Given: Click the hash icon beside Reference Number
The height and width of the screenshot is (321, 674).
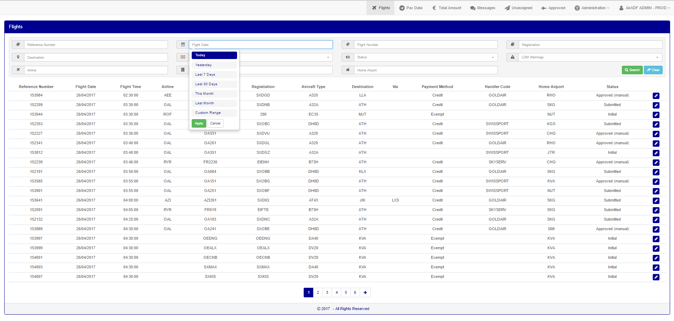Looking at the screenshot, I should 18,45.
